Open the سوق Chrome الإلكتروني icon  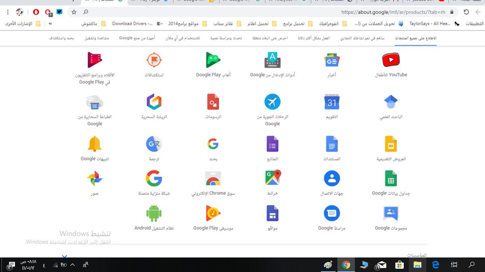[213, 179]
